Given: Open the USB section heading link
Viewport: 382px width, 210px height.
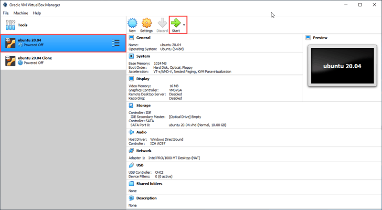Looking at the screenshot, I should 140,165.
